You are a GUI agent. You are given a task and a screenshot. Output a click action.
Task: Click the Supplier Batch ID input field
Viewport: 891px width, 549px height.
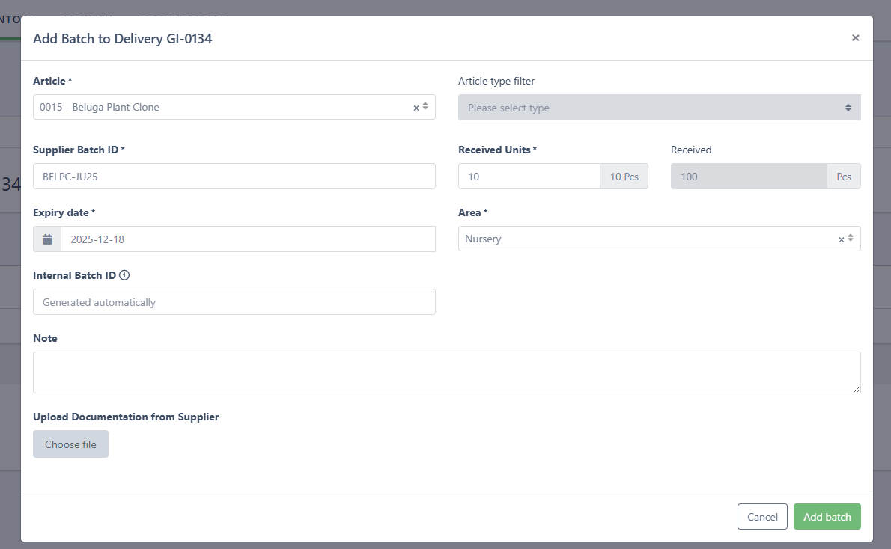click(x=234, y=177)
